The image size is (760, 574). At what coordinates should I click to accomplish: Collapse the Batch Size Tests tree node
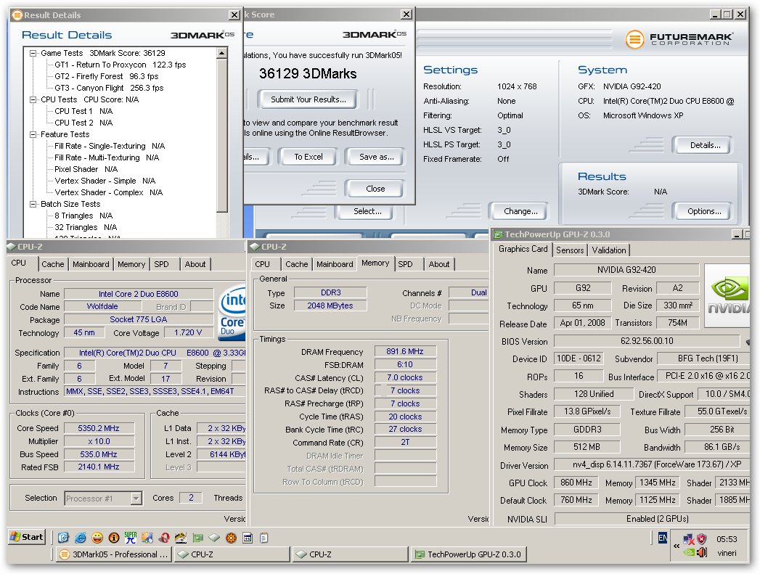pyautogui.click(x=33, y=205)
